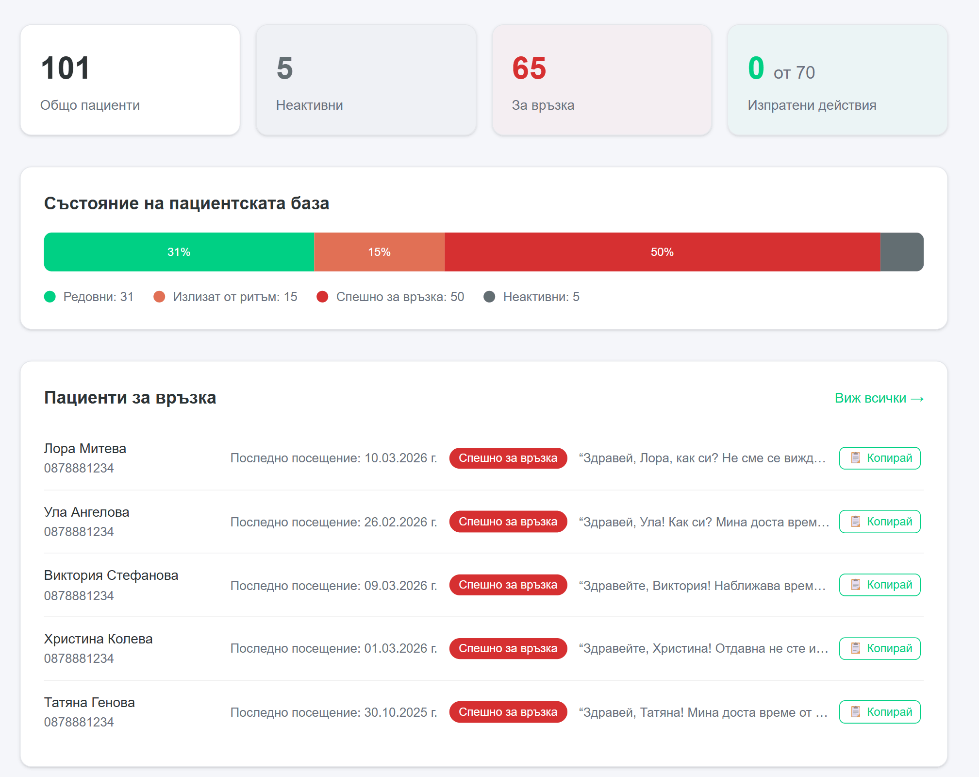
Task: Click message preview starting Здравей, Лора
Action: (x=702, y=458)
